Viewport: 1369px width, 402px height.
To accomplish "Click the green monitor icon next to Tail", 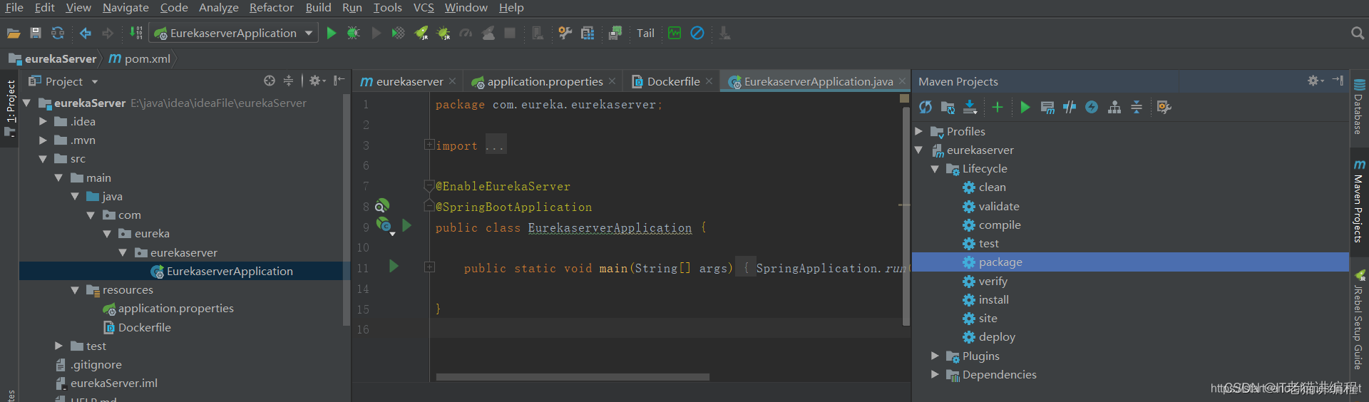I will [x=675, y=33].
